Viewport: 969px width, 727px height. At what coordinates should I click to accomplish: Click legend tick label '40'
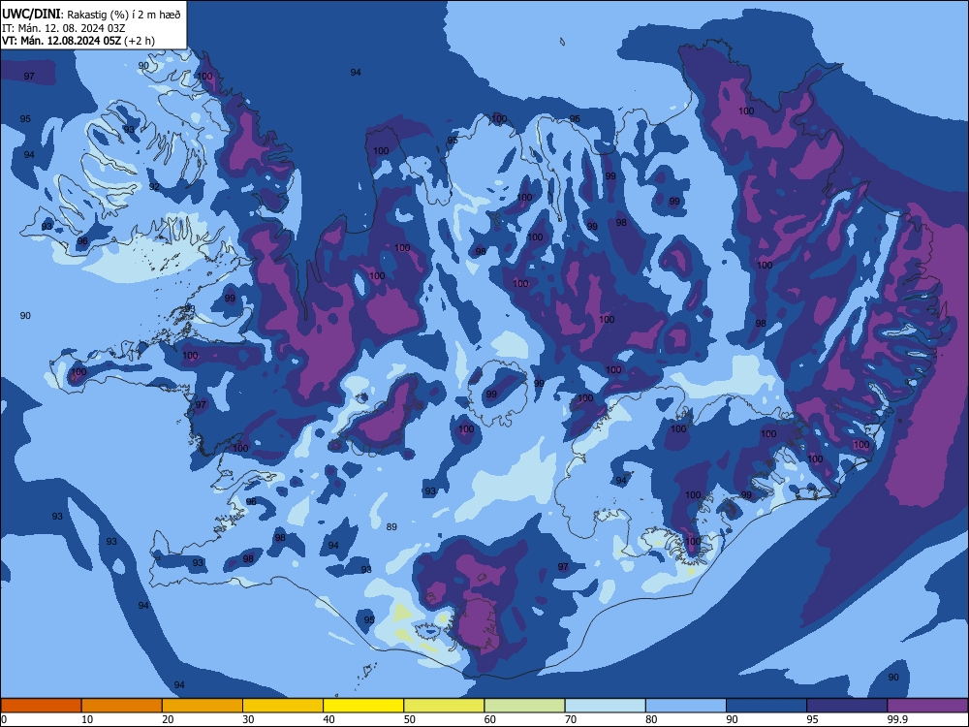328,719
